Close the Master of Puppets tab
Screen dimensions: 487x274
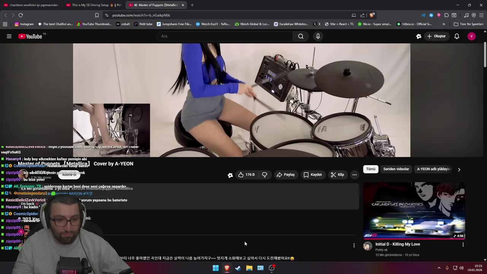183,5
